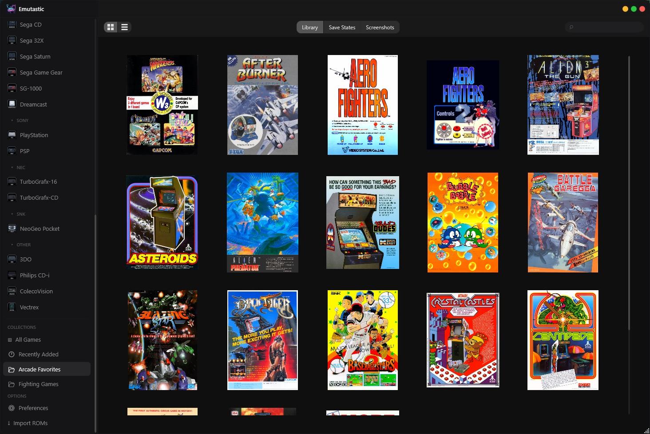Select the Dreamcast console icon in sidebar
This screenshot has height=434, width=650.
(12, 104)
